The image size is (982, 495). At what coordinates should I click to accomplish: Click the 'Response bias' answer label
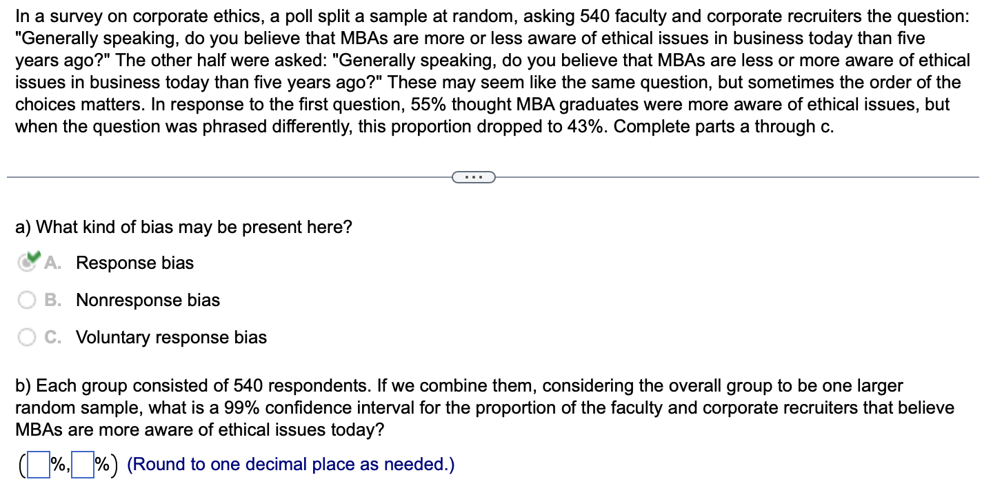[x=134, y=262]
